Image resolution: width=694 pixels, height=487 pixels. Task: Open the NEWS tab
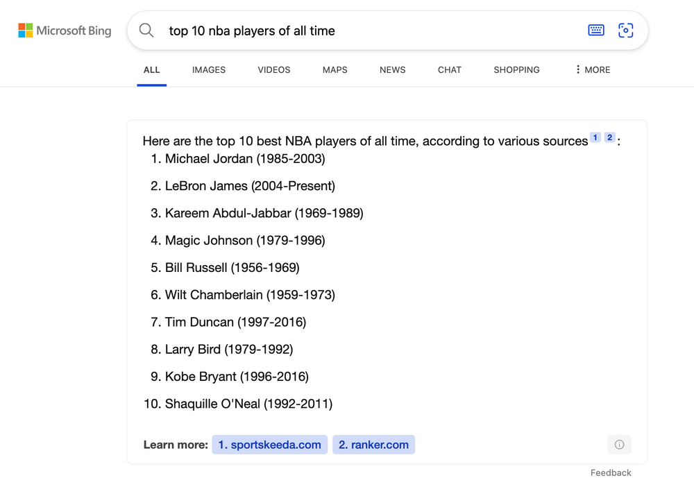[x=392, y=69]
